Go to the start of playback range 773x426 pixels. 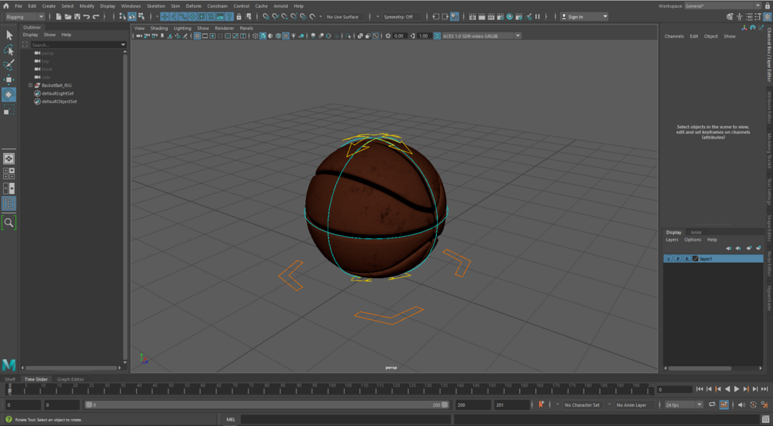pyautogui.click(x=699, y=389)
